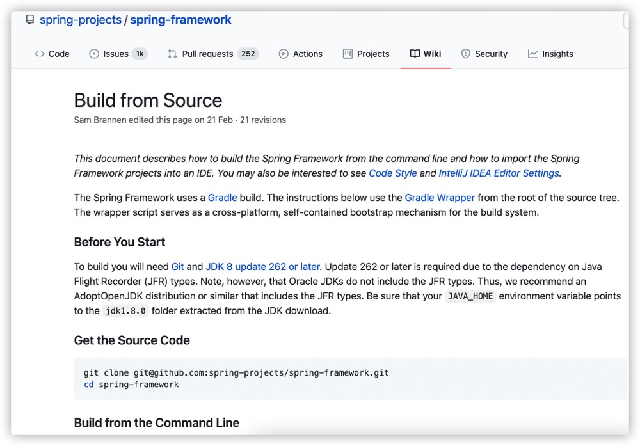Click the Code tab's angle-brackets icon
Image resolution: width=640 pixels, height=446 pixels.
click(40, 54)
